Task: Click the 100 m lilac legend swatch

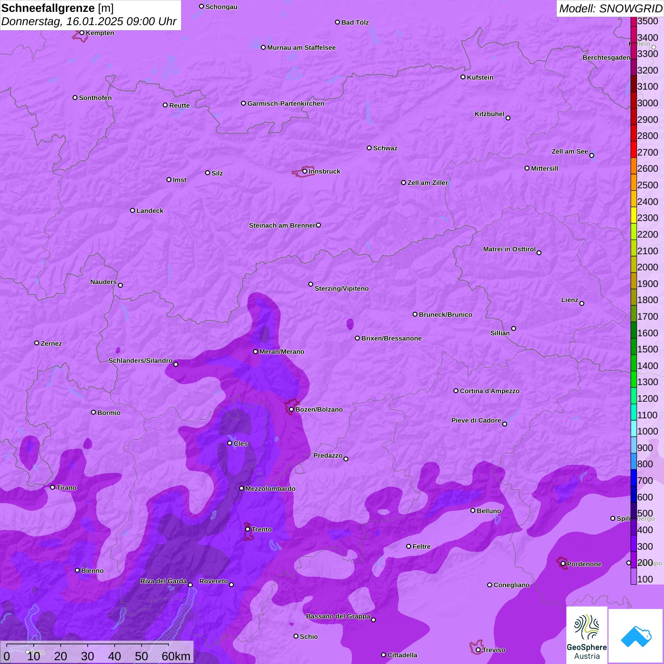Action: (633, 576)
